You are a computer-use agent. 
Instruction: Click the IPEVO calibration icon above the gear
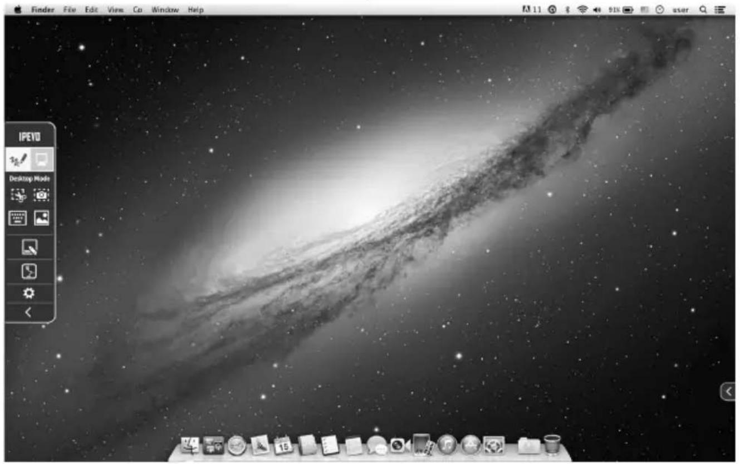click(30, 272)
